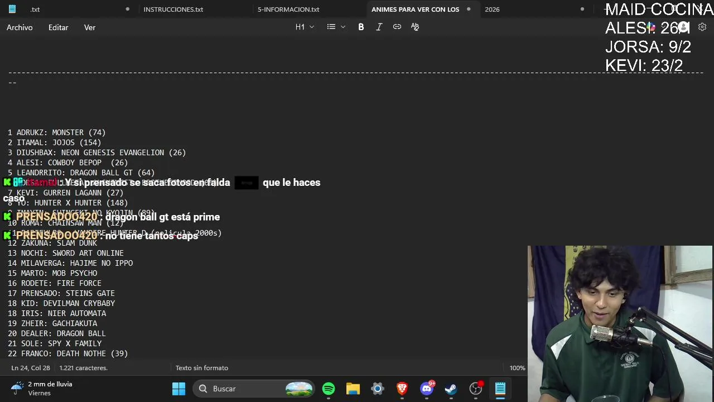Image resolution: width=714 pixels, height=402 pixels.
Task: Open Windows Settings from the taskbar
Action: 378,389
